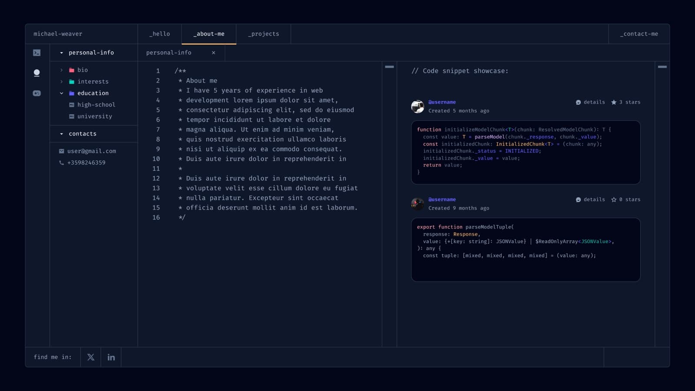Click the blue education folder icon
The height and width of the screenshot is (391, 695).
(72, 93)
